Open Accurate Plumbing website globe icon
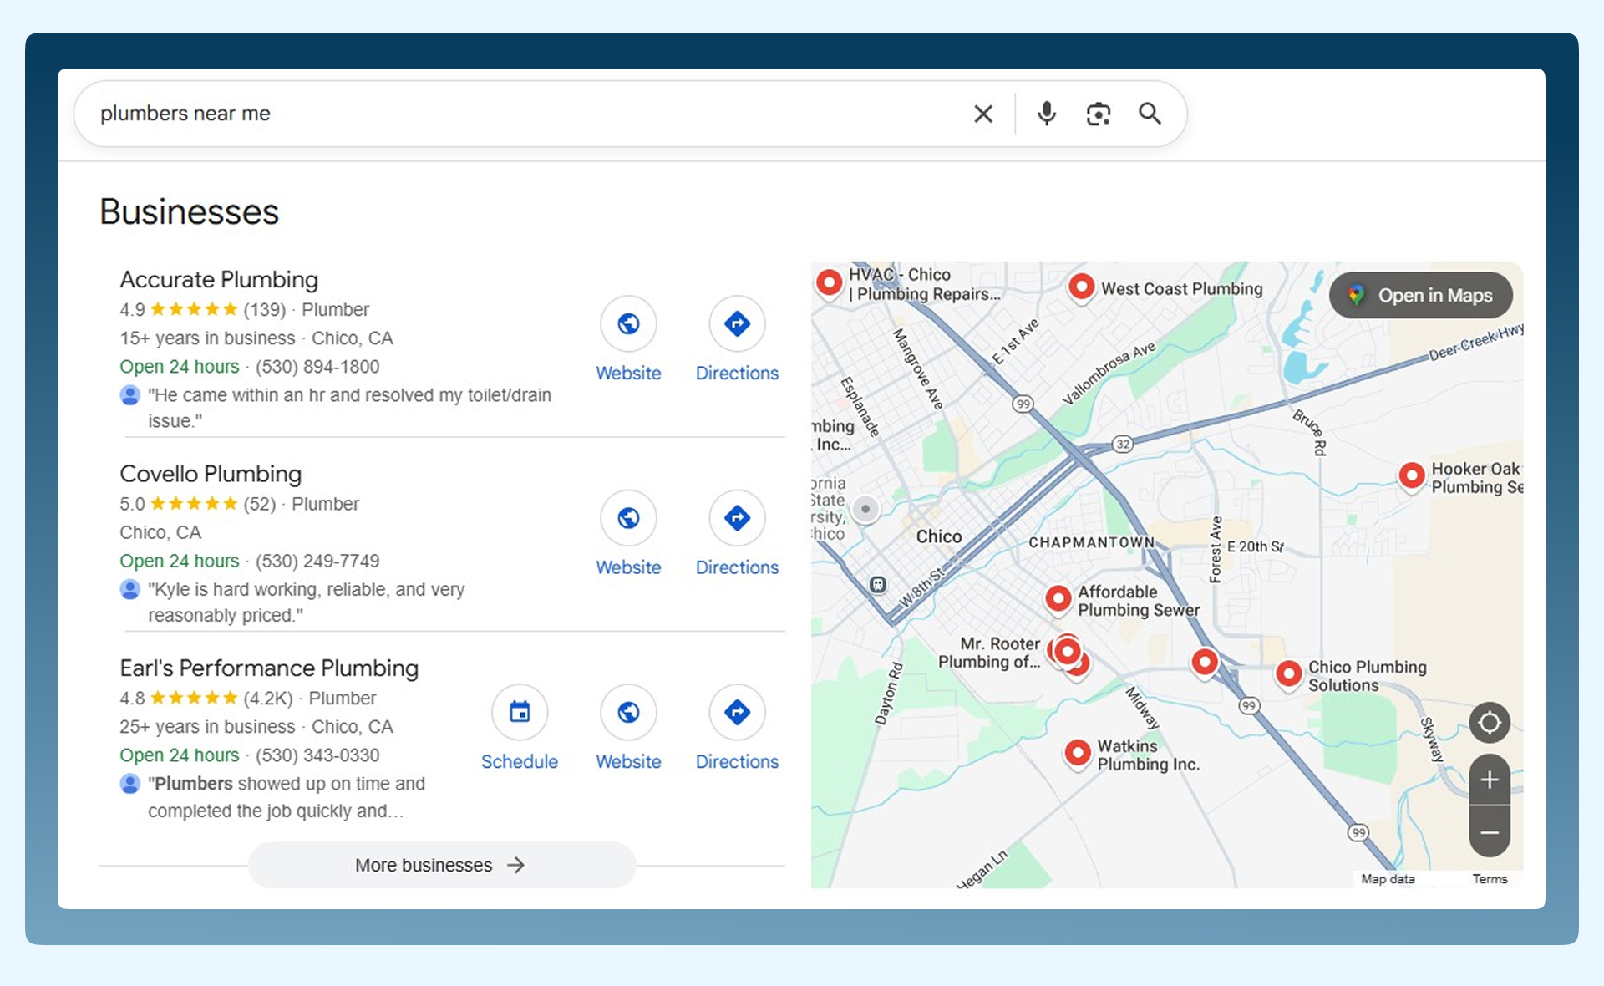The image size is (1604, 986). (628, 323)
